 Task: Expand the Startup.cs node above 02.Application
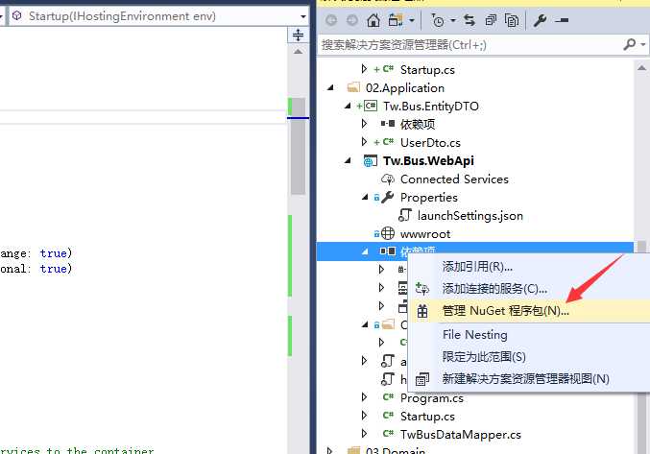(x=364, y=69)
